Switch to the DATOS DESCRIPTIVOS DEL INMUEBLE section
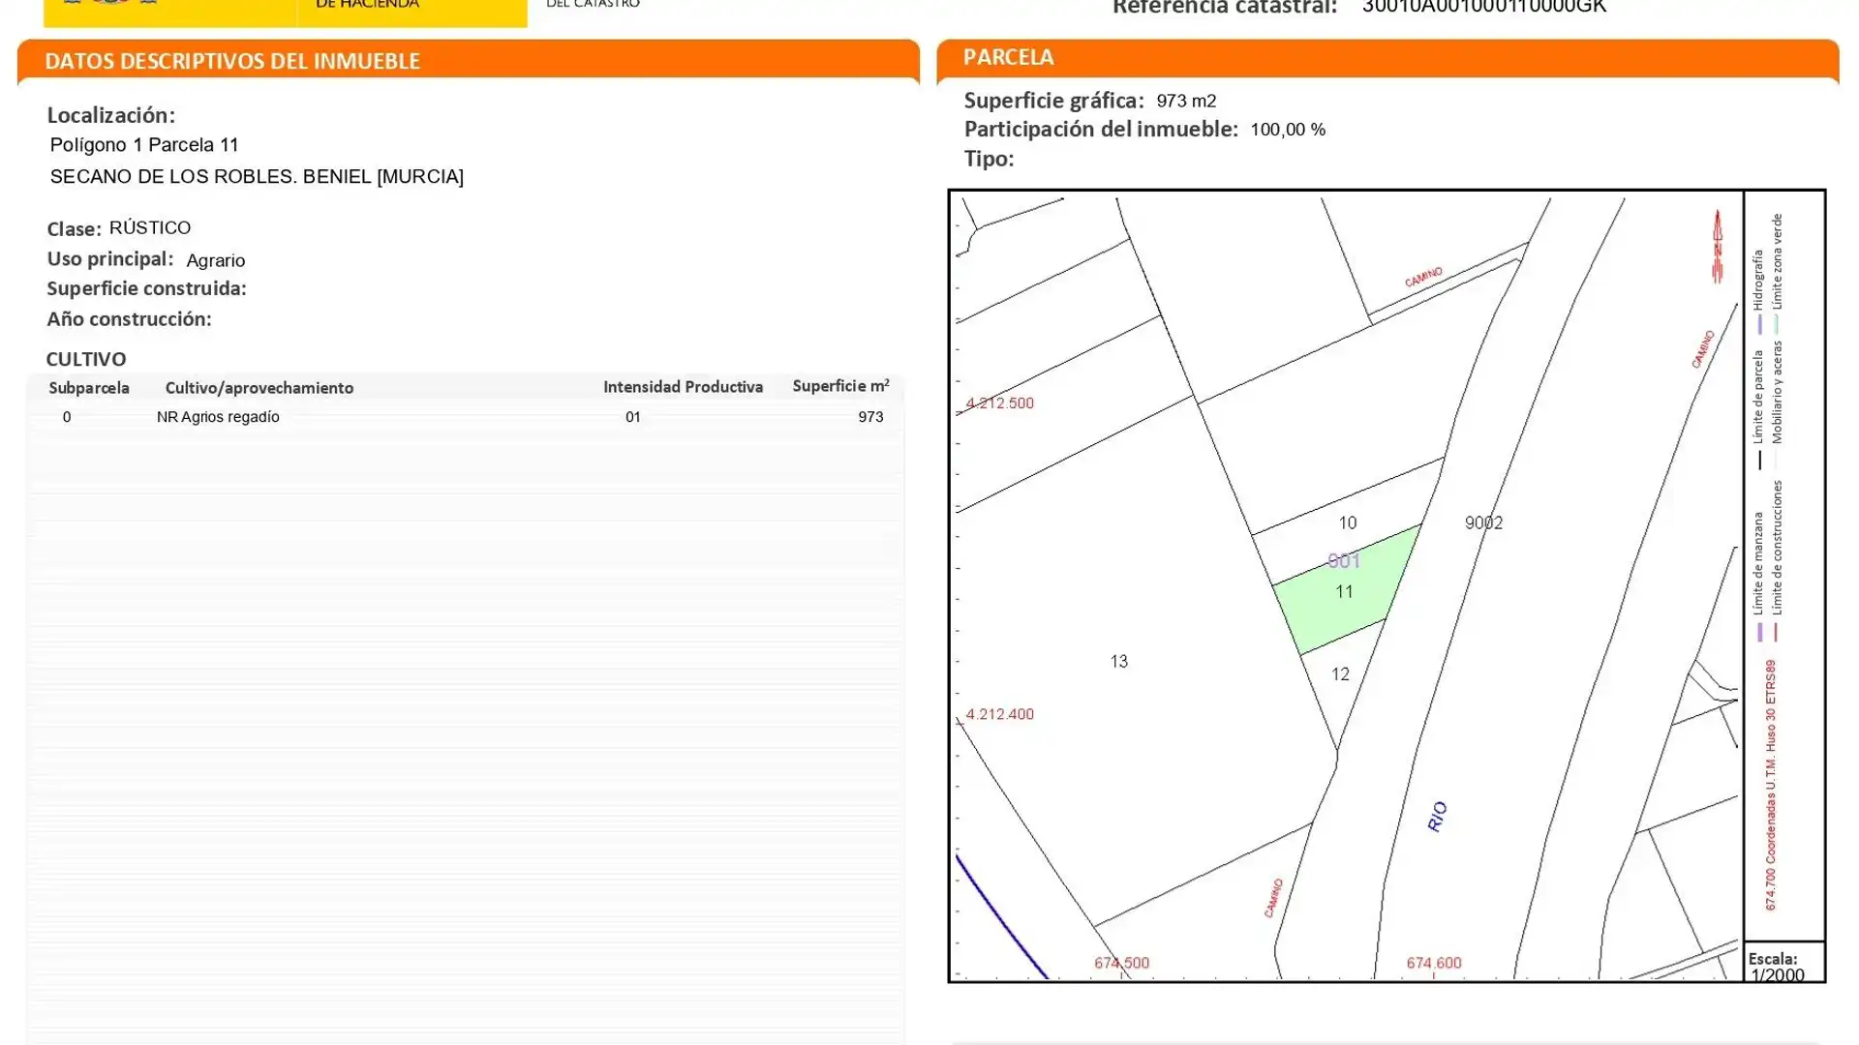The image size is (1859, 1045). [x=232, y=61]
